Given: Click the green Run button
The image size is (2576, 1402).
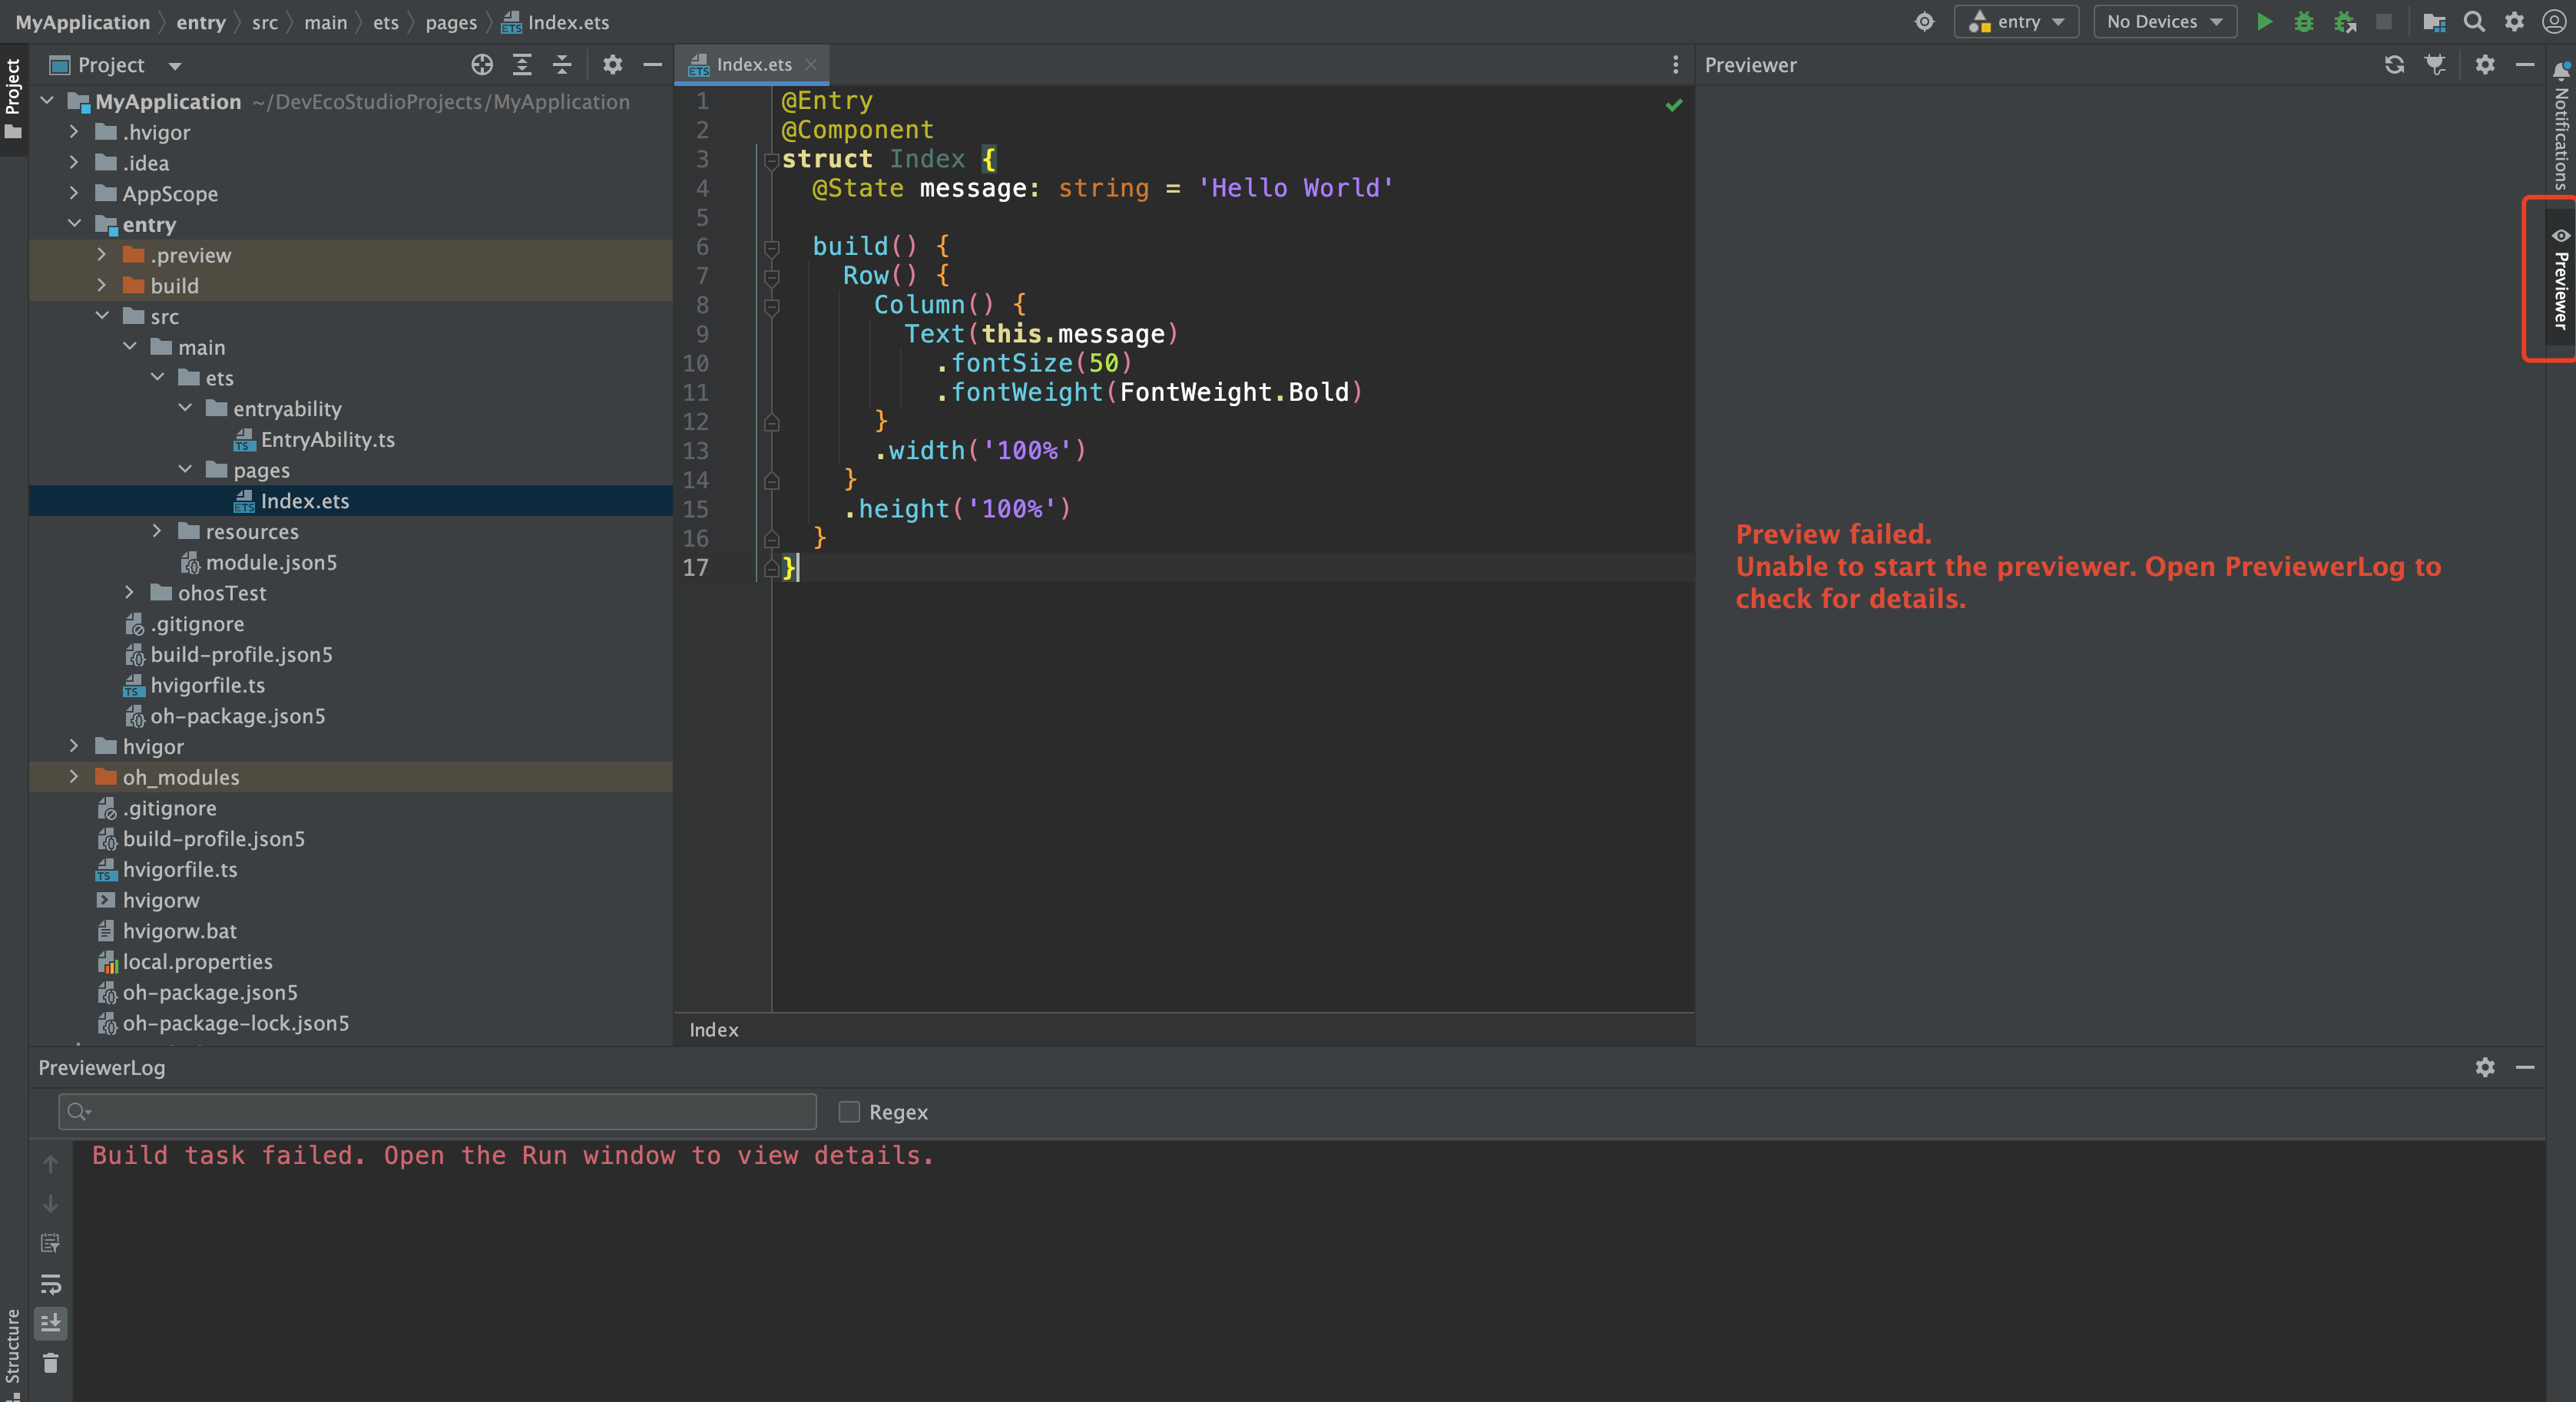Looking at the screenshot, I should click(2264, 22).
